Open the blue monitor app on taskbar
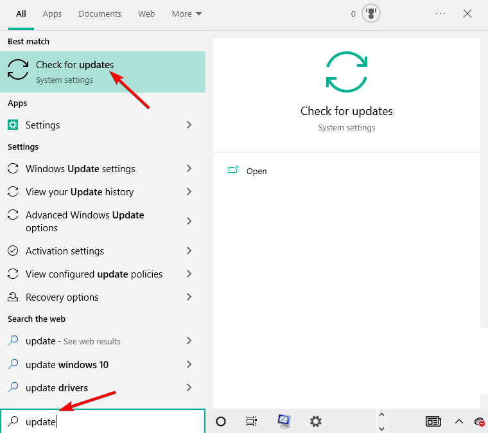The width and height of the screenshot is (488, 433). tap(284, 421)
